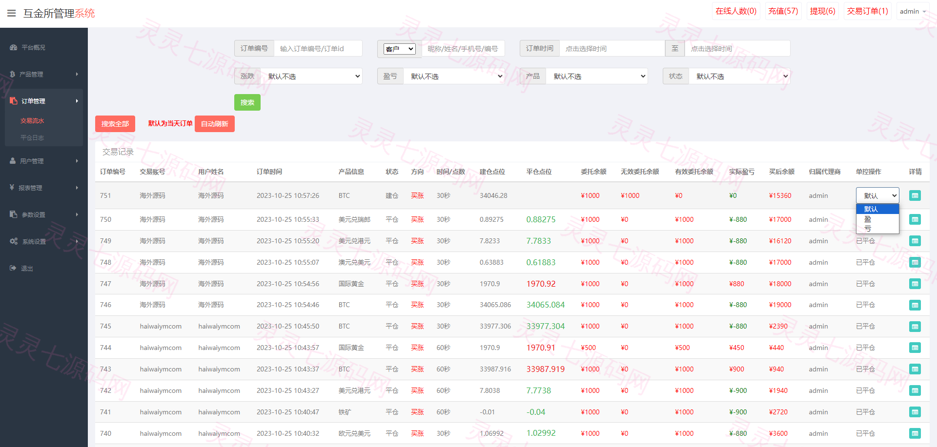Open 提现(6) notification link

822,11
